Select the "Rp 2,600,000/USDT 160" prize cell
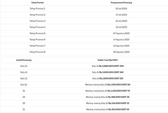Viewport: 168px width, 113px height. point(108,72)
